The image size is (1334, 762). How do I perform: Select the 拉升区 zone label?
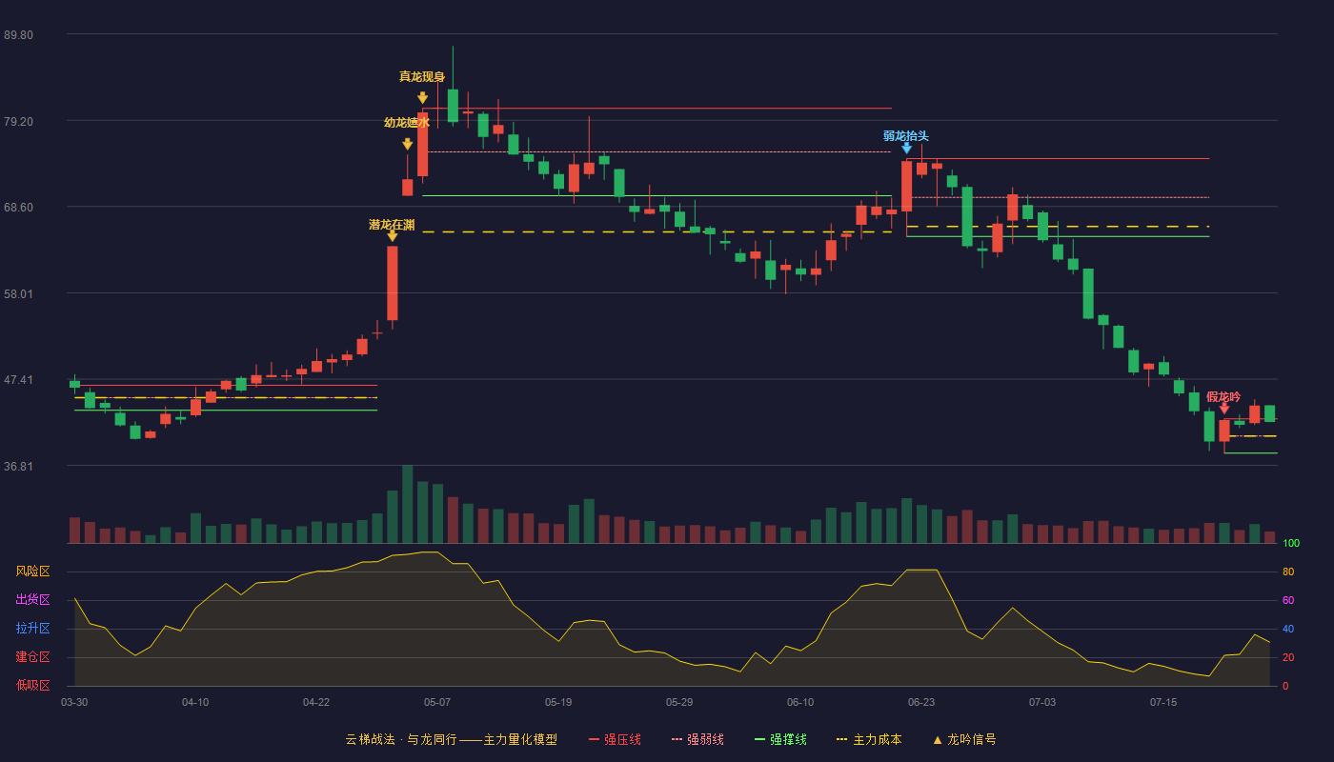click(32, 629)
